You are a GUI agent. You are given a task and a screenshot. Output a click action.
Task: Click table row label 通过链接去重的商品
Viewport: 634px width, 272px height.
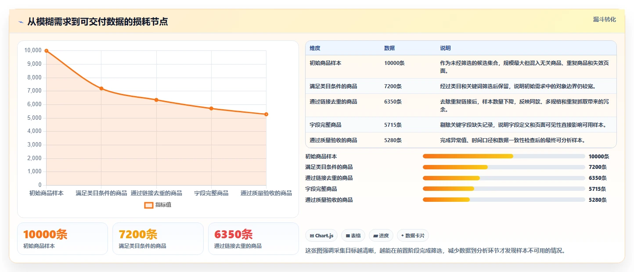(333, 102)
